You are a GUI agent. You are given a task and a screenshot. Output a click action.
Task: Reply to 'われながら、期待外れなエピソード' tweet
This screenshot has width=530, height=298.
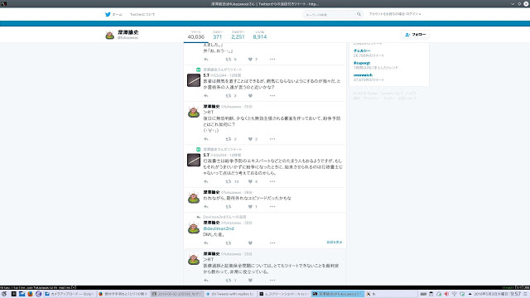[206, 206]
